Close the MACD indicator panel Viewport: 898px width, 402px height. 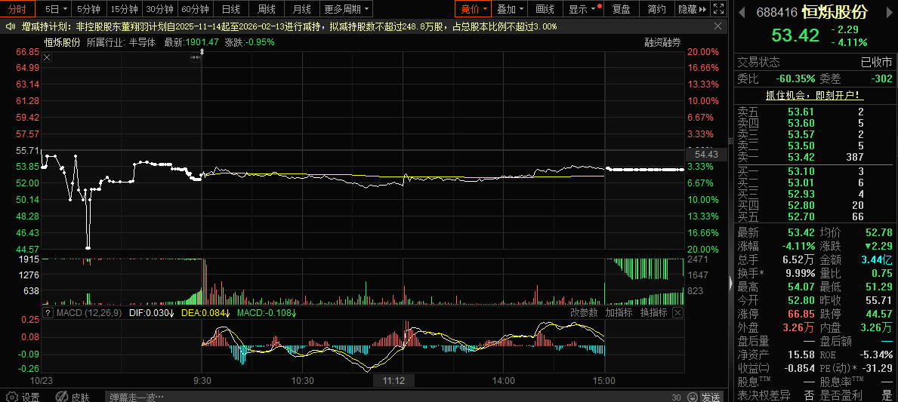pyautogui.click(x=677, y=312)
